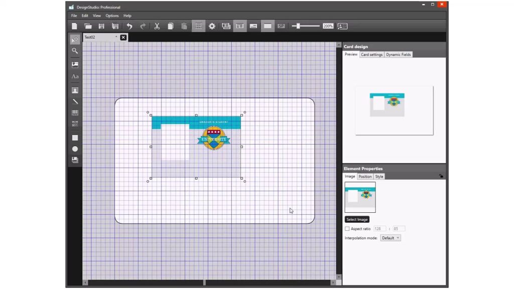Select the university card image on canvas

[196, 147]
